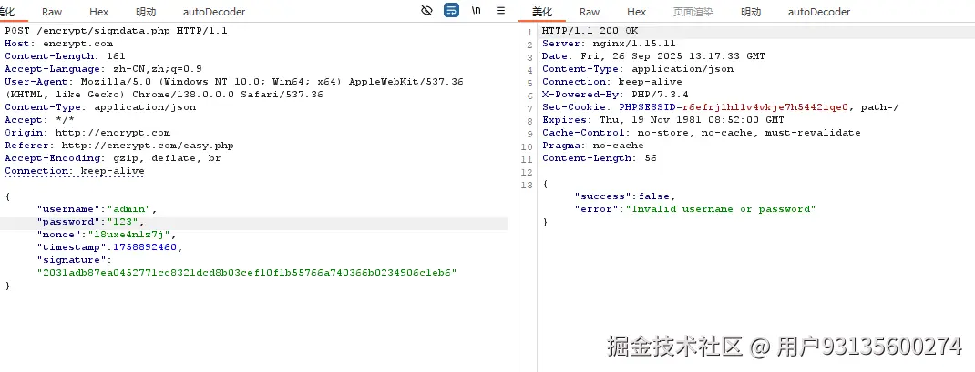This screenshot has width=975, height=372.
Task: Toggle the blue word-wrap icon
Action: click(451, 11)
